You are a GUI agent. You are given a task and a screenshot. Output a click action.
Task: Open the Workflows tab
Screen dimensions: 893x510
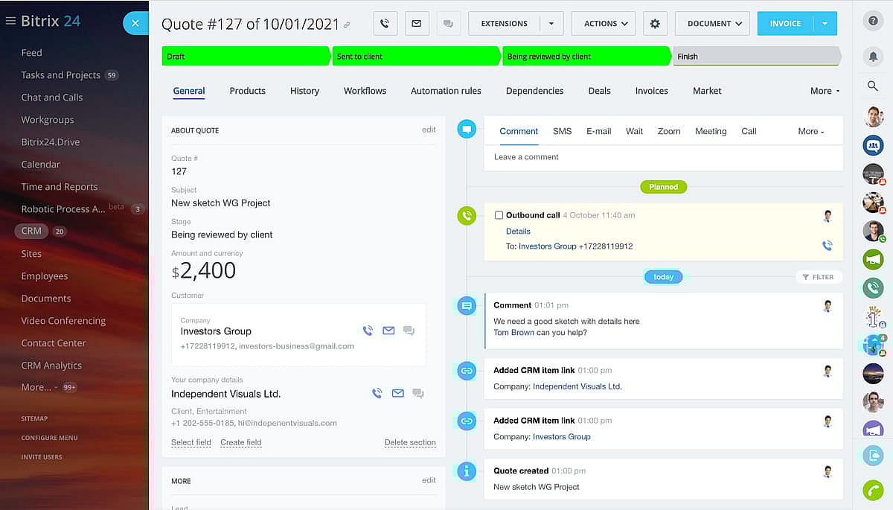(365, 91)
